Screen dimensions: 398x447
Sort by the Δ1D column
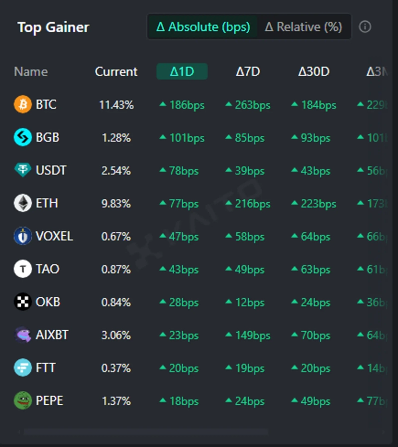[x=182, y=72]
